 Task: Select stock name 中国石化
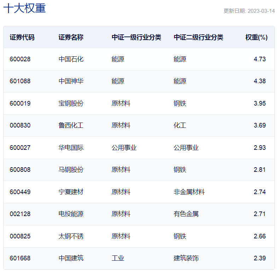point(71,59)
